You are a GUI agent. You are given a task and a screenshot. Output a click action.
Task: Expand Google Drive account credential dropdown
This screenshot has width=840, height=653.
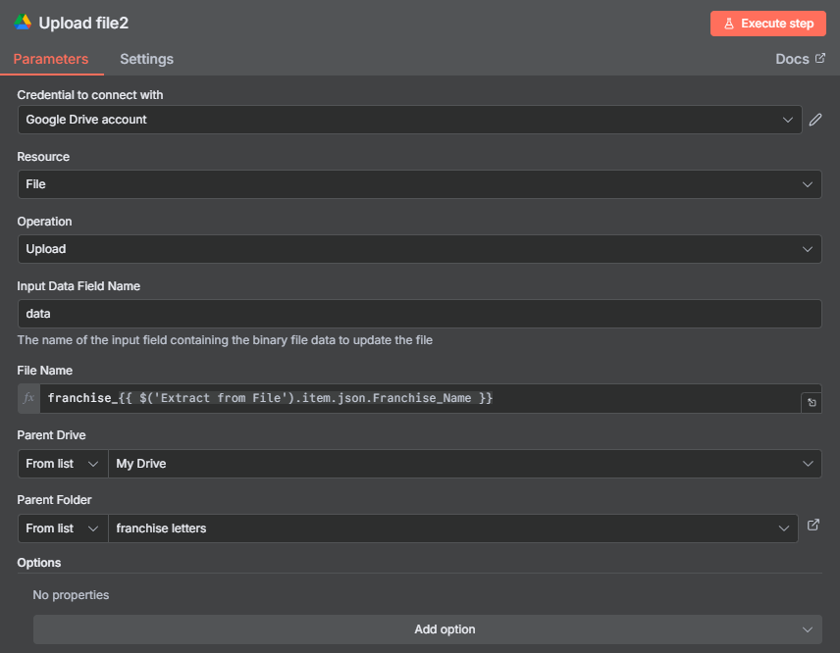[x=410, y=120]
